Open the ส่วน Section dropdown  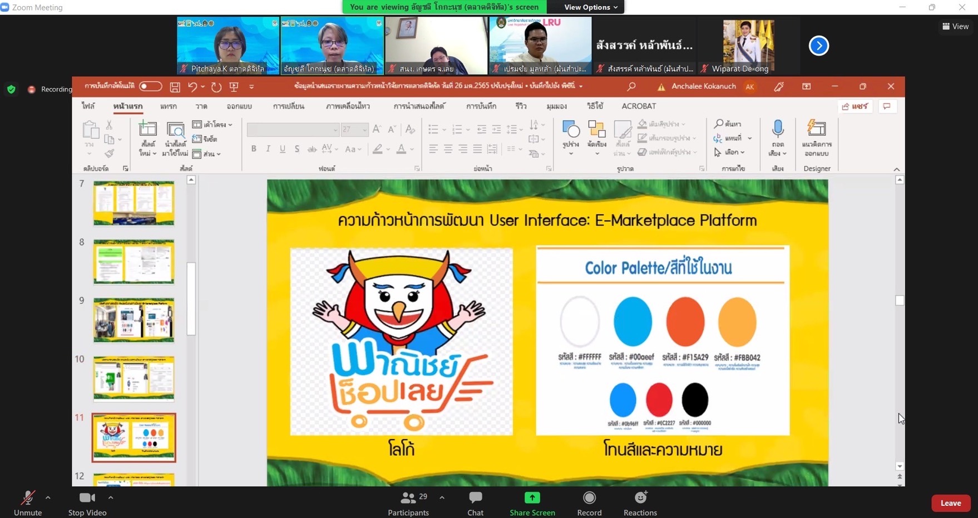(x=207, y=154)
